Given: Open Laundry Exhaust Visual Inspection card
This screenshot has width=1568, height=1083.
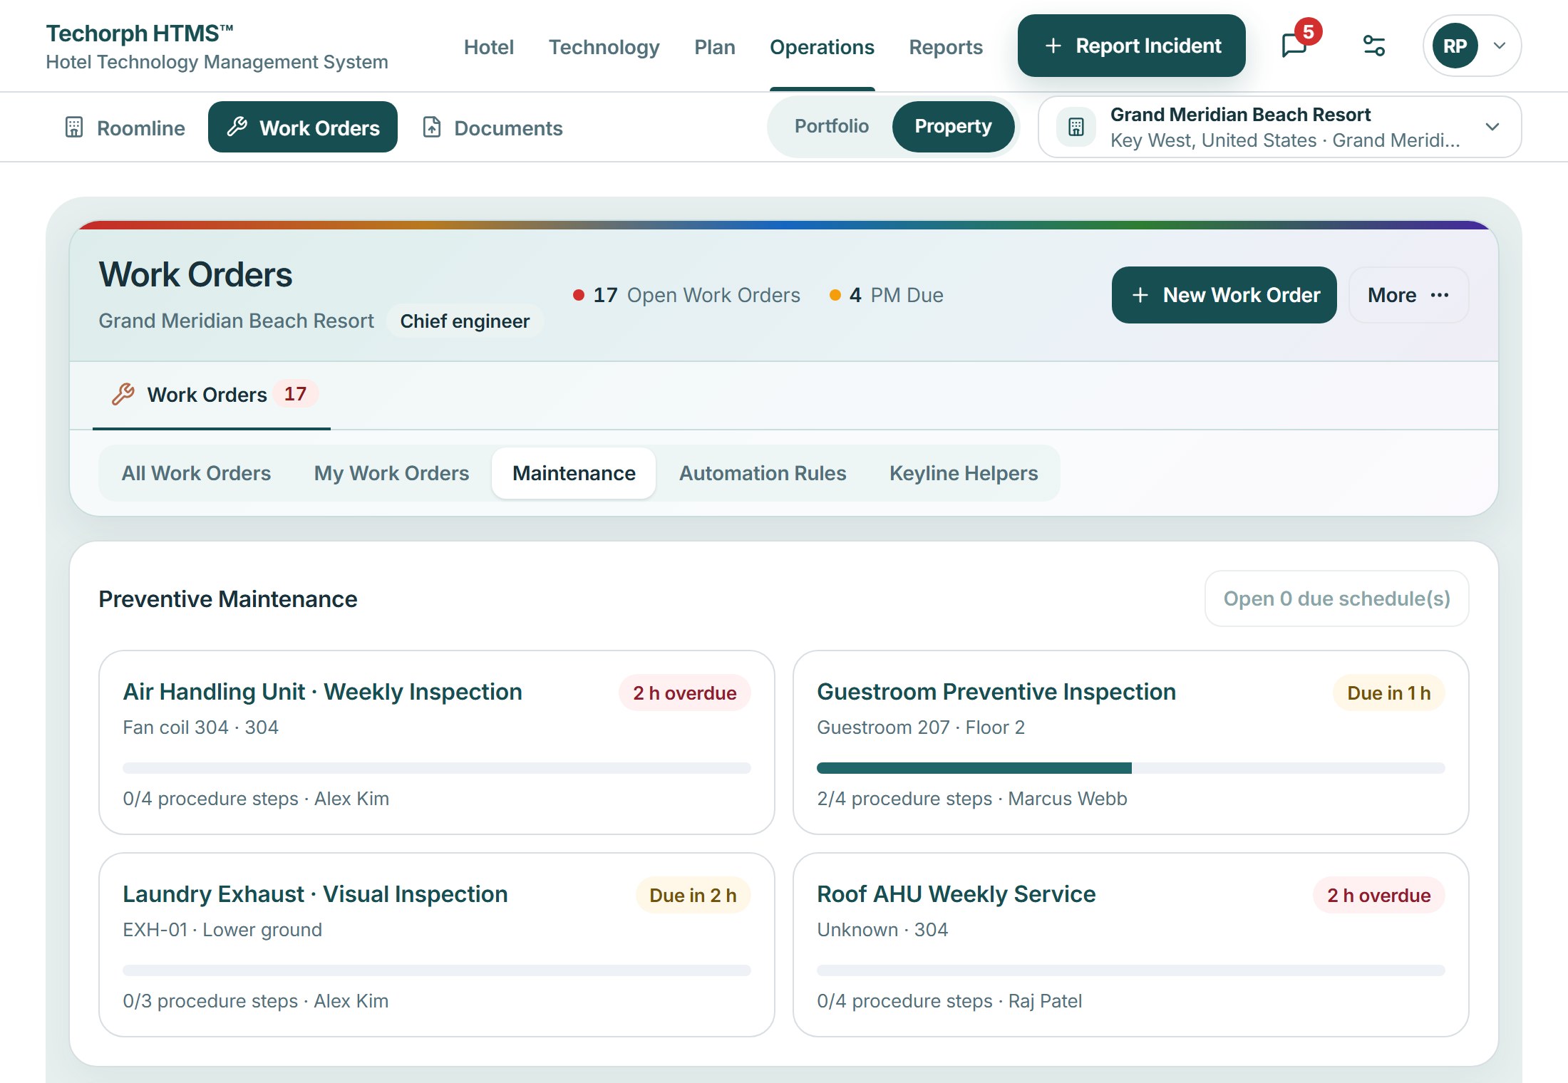Looking at the screenshot, I should [x=436, y=944].
